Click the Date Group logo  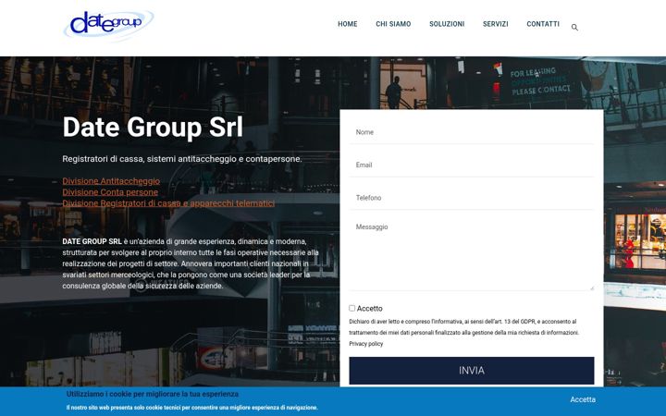(109, 24)
